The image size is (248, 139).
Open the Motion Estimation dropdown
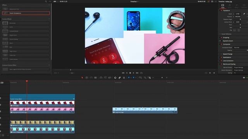[x=241, y=70]
